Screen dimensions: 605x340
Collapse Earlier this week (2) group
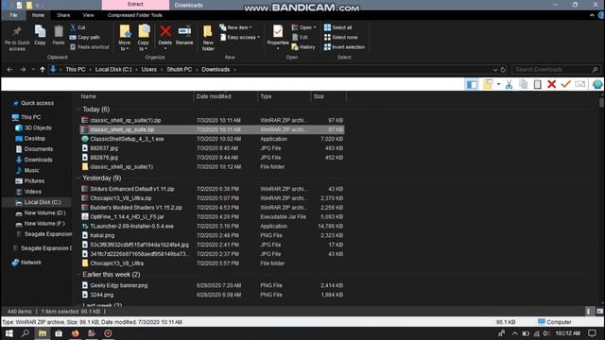pos(78,275)
